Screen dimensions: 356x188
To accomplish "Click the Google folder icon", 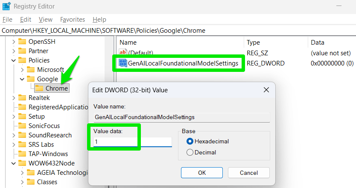I will [31, 79].
